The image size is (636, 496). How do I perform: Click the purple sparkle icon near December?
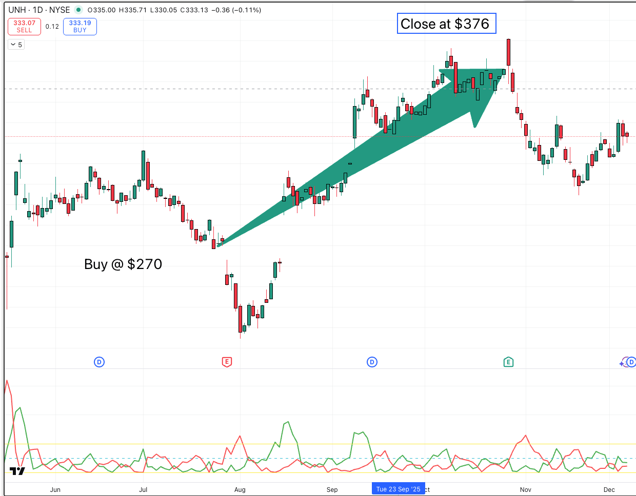622,363
